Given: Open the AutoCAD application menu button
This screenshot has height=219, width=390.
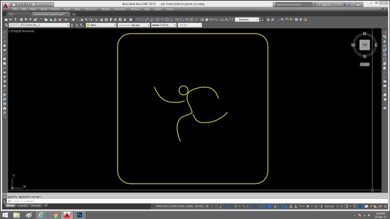Looking at the screenshot, I should pyautogui.click(x=5, y=5).
